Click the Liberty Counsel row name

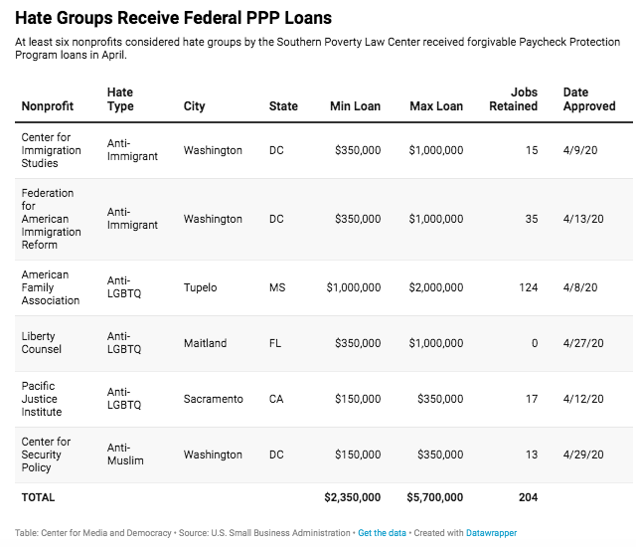[x=42, y=343]
